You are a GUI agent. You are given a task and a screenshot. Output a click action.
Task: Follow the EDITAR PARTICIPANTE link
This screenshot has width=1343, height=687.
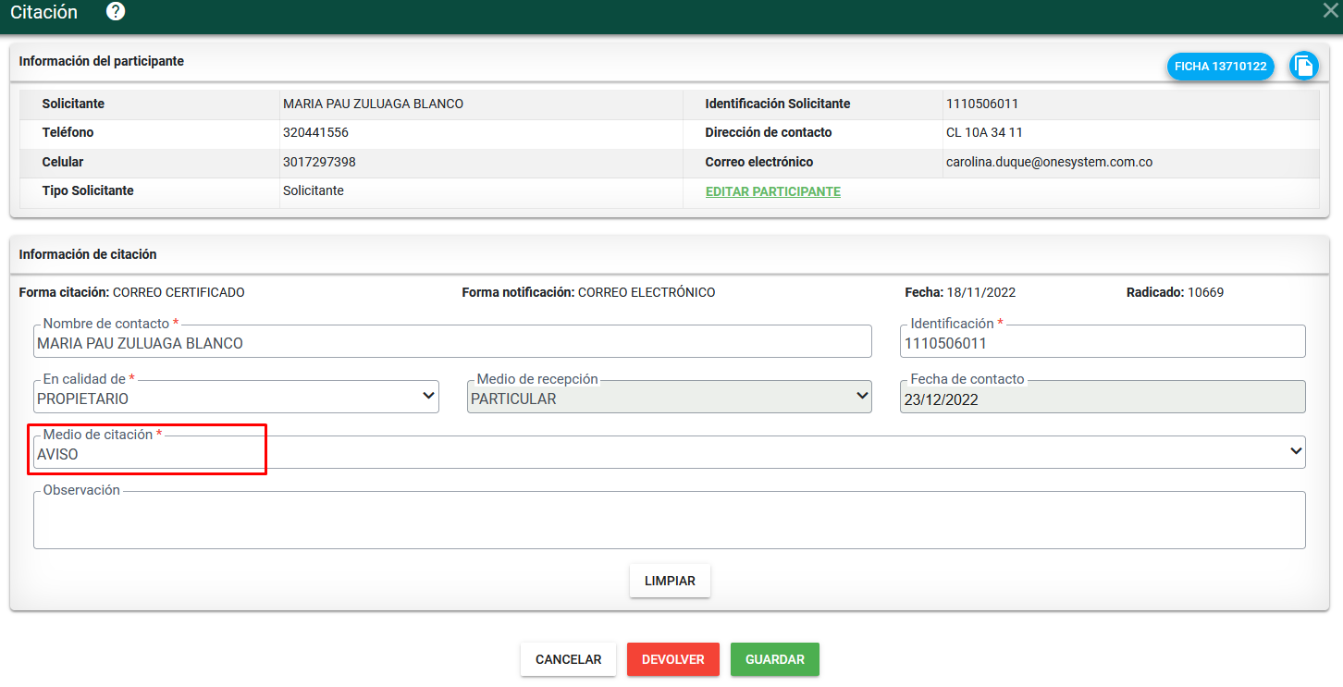(x=773, y=191)
